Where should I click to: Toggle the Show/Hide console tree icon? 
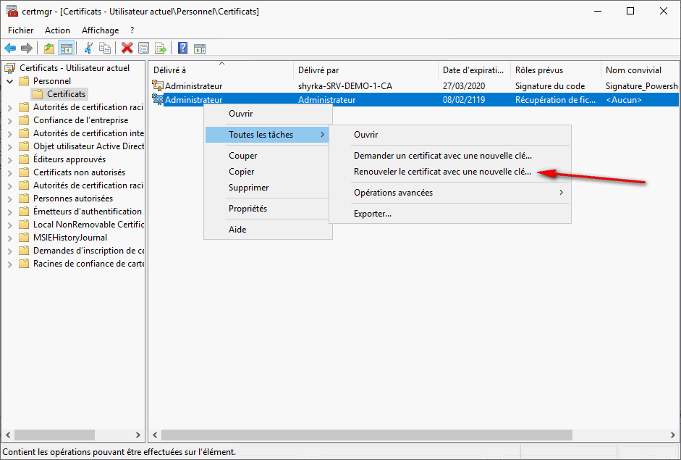66,49
